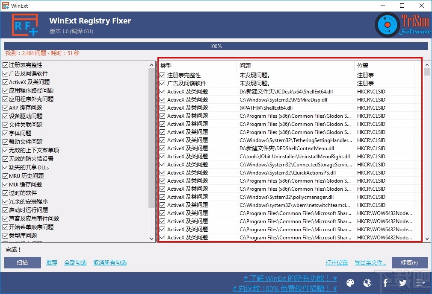
Task: Click the language/globe icon at the bottom
Action: tap(367, 283)
